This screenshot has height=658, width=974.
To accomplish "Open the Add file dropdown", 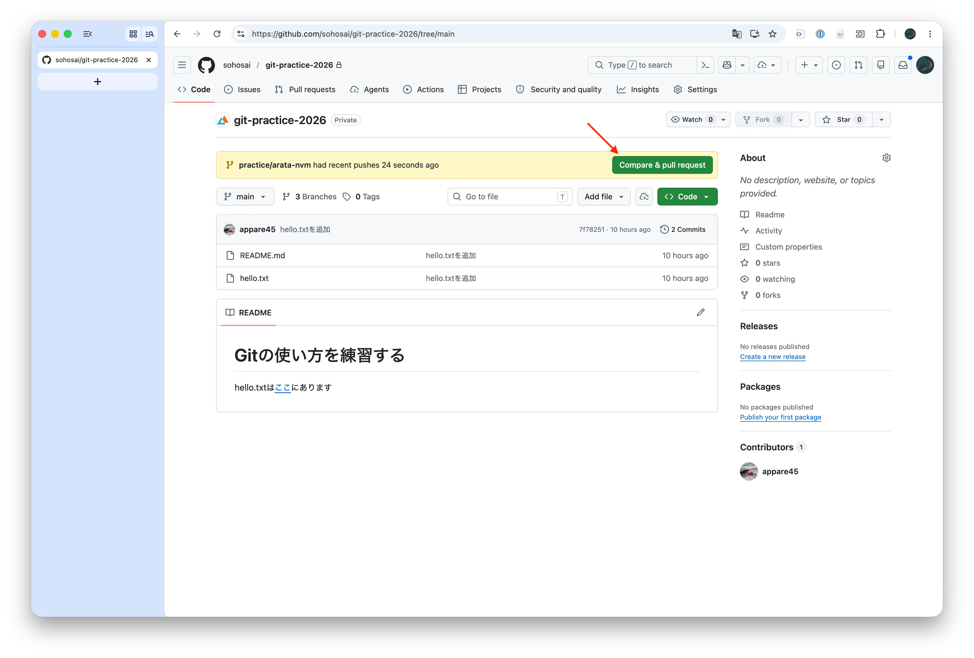I will pos(604,196).
